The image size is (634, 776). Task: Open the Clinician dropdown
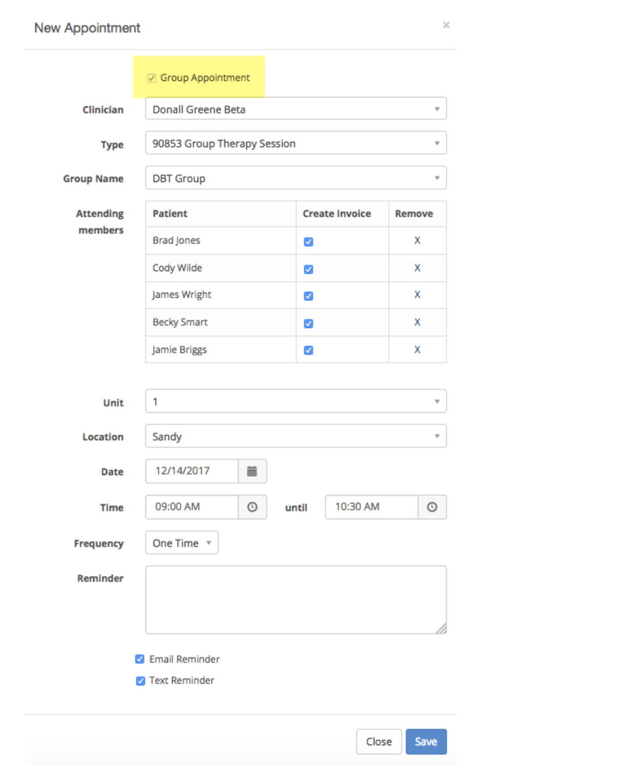[296, 109]
